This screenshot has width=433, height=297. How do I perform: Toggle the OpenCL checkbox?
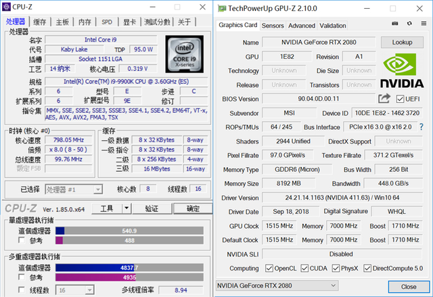(x=270, y=269)
